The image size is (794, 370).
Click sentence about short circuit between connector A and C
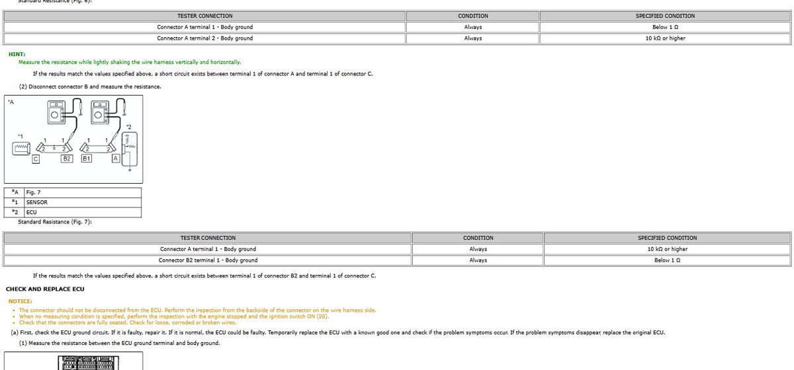point(202,73)
